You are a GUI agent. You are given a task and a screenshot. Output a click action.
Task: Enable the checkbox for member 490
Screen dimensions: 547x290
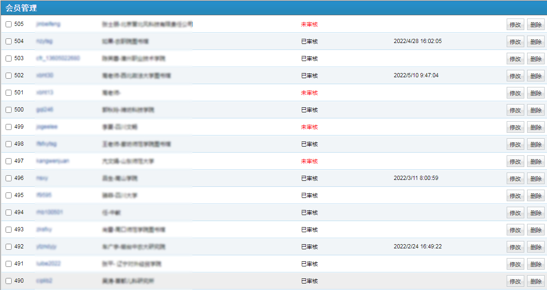point(8,281)
